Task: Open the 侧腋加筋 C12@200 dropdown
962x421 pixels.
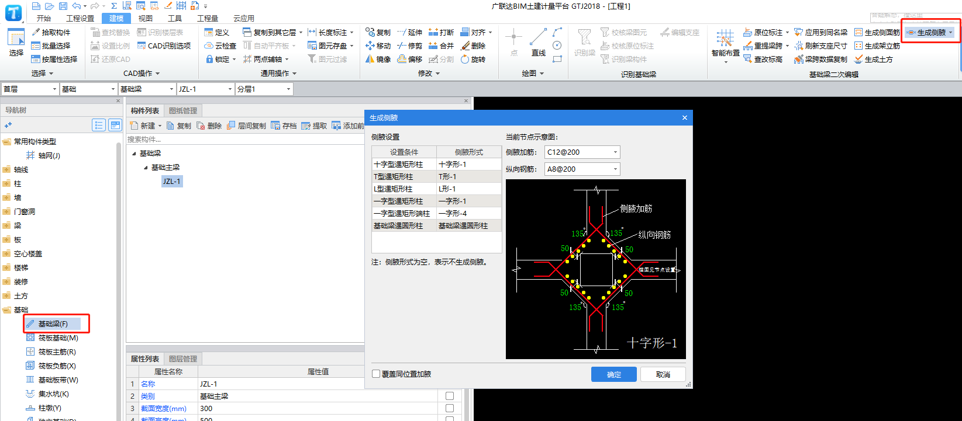Action: click(x=615, y=152)
